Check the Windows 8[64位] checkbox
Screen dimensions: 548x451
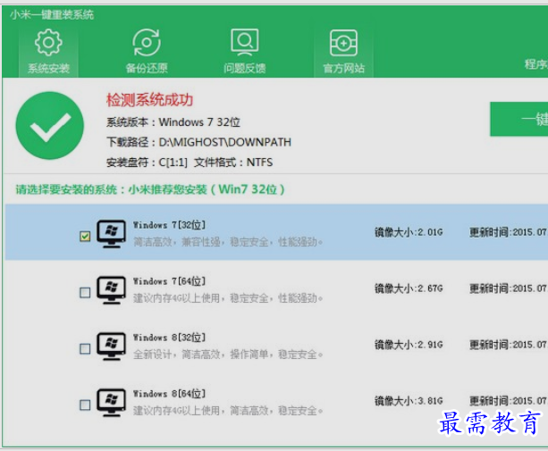[85, 405]
